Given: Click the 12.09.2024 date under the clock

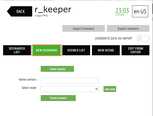Looking at the screenshot, I should [120, 15].
